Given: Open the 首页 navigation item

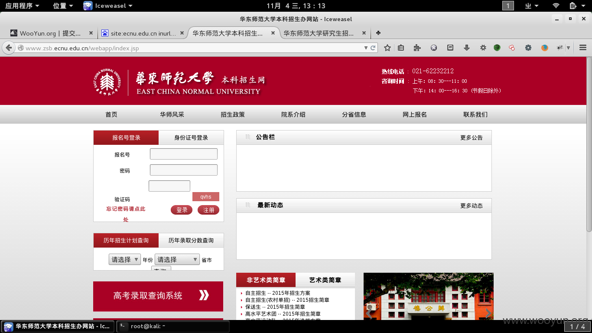Looking at the screenshot, I should [111, 114].
